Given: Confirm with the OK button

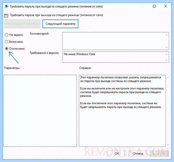Looking at the screenshot, I should tap(117, 154).
